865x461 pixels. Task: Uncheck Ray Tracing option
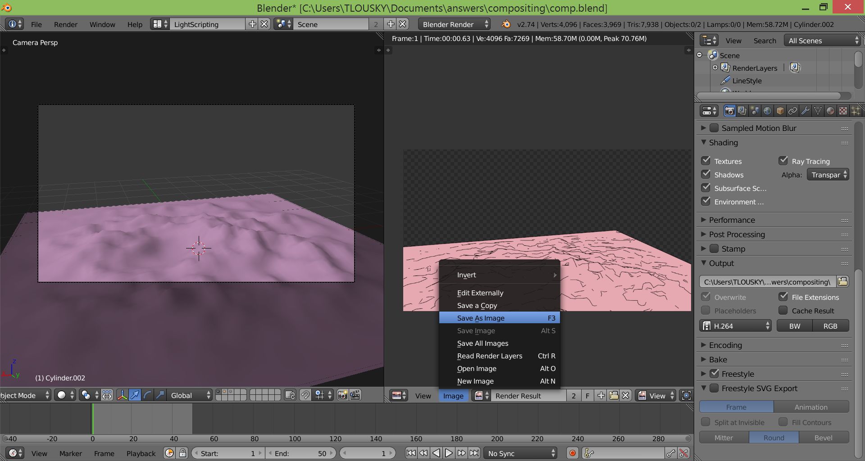tap(783, 161)
